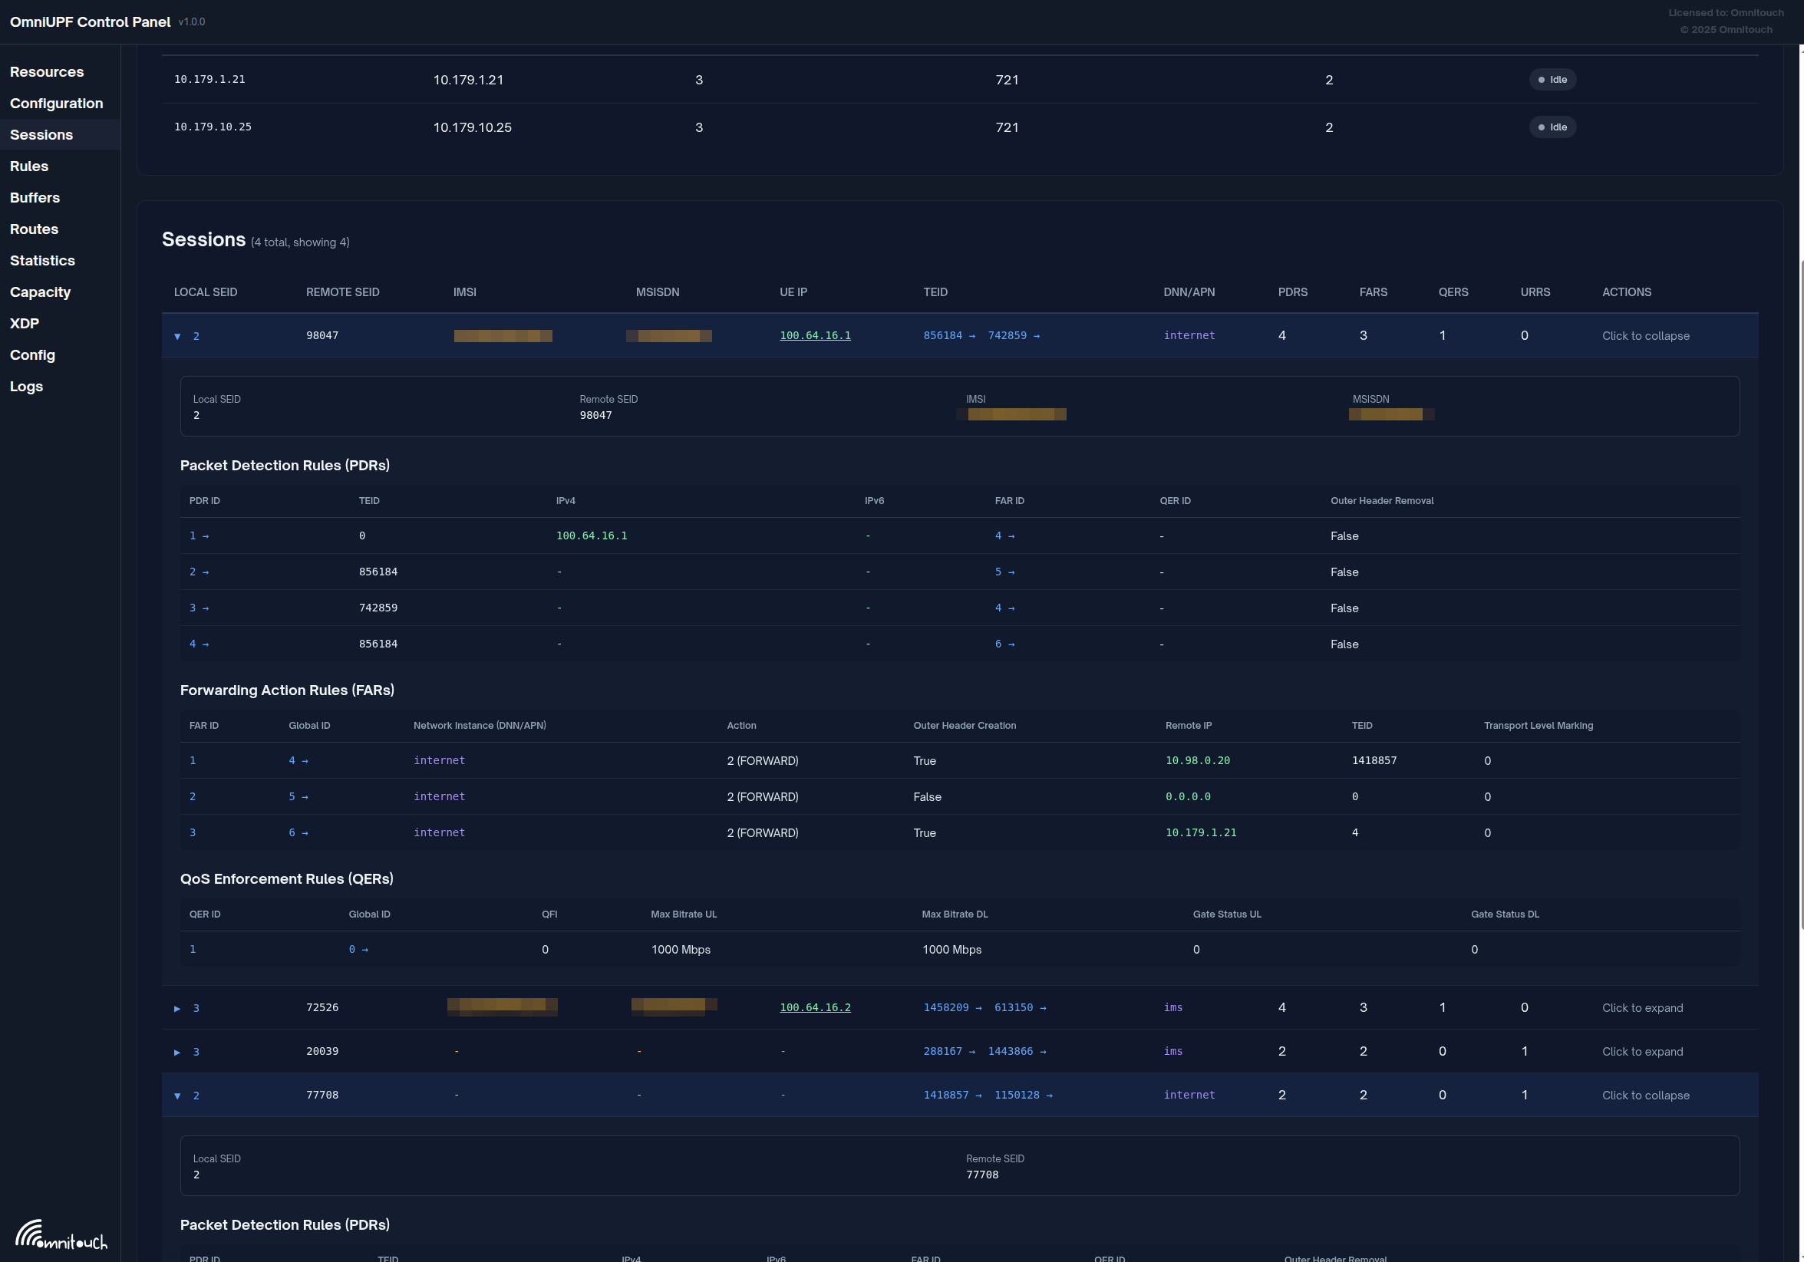1804x1262 pixels.
Task: Follow FAR ID 6 link in PDR row 4
Action: pos(1004,644)
